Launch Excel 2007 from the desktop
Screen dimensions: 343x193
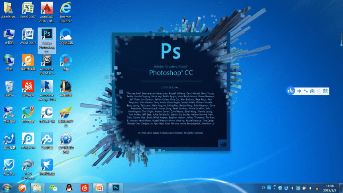point(28,10)
